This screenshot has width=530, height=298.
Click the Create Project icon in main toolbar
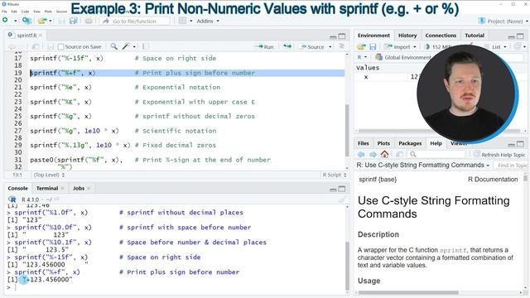26,21
